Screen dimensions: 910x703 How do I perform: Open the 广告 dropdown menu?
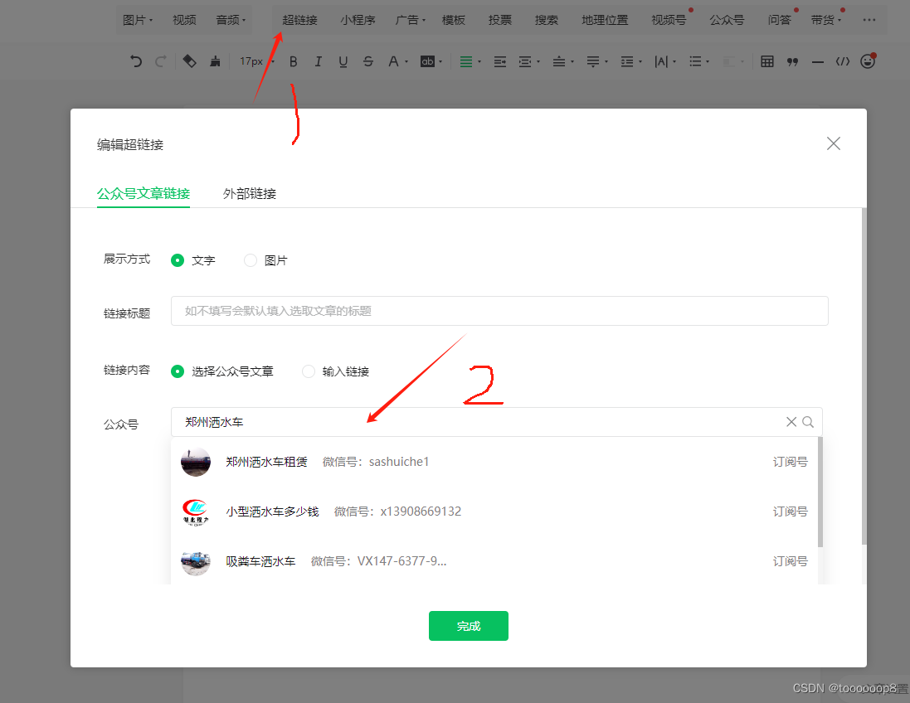(411, 20)
